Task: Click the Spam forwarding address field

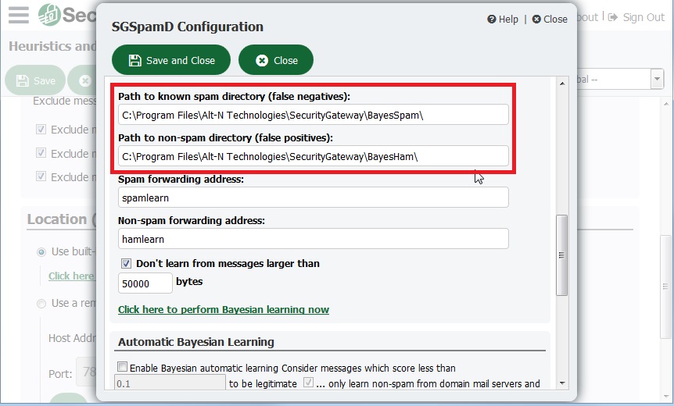Action: click(x=314, y=198)
